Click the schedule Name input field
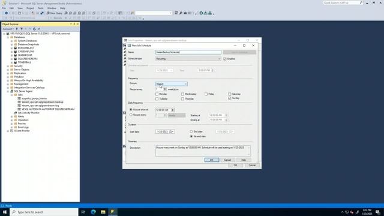This screenshot has height=216, width=384. pos(188,52)
